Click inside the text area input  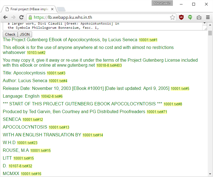[103, 26]
